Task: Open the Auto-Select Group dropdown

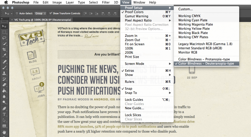Action: (40, 13)
